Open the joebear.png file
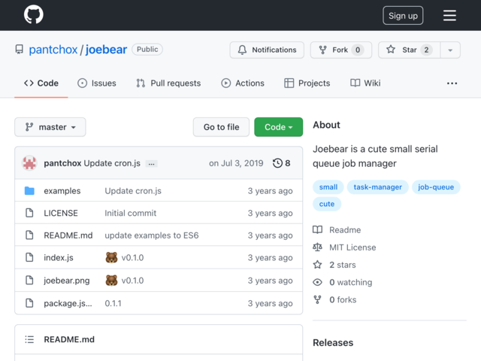481x361 pixels. point(67,281)
